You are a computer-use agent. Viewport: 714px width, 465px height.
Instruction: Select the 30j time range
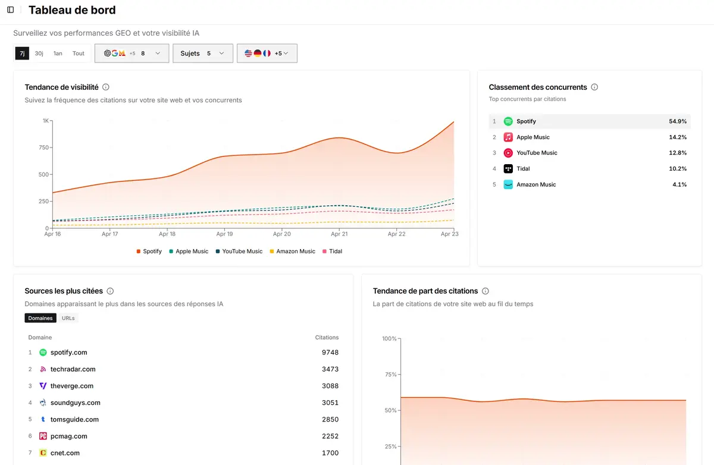pos(39,54)
